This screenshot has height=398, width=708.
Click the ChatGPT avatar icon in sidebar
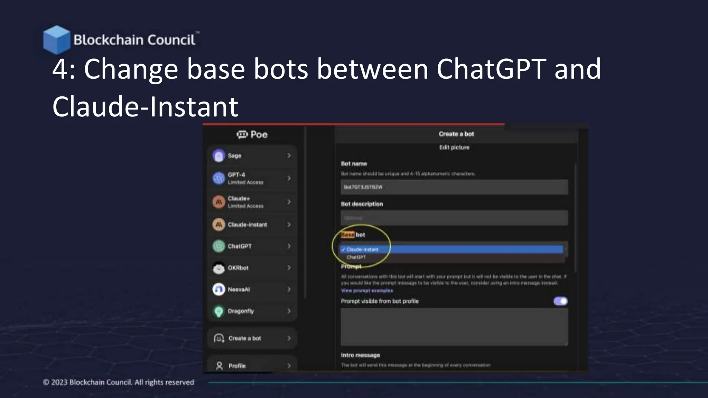click(218, 246)
